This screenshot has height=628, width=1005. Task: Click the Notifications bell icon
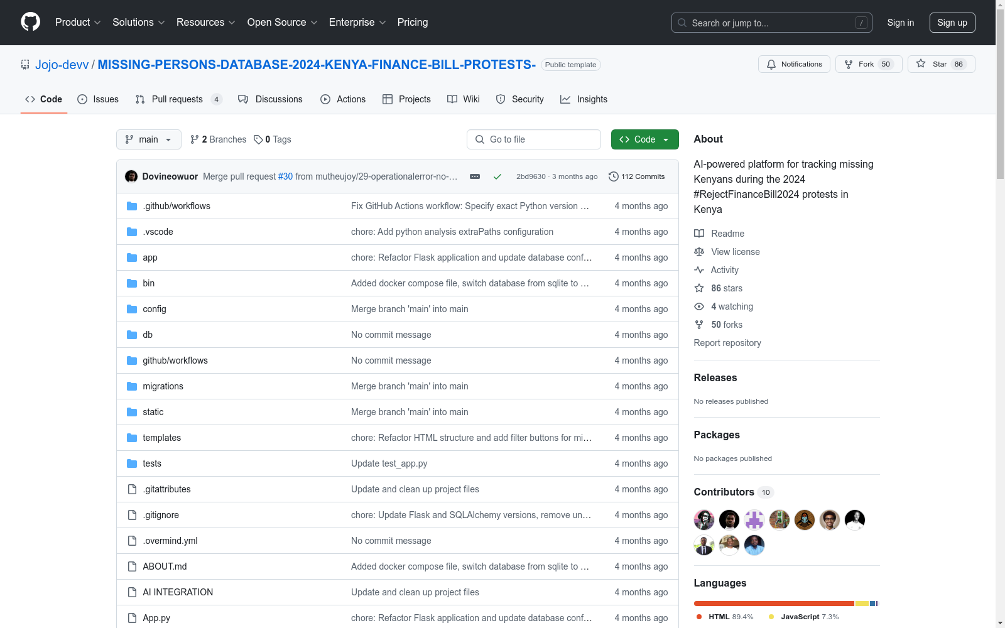(x=771, y=64)
